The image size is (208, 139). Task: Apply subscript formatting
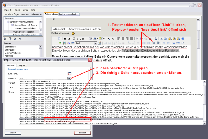click(x=109, y=39)
